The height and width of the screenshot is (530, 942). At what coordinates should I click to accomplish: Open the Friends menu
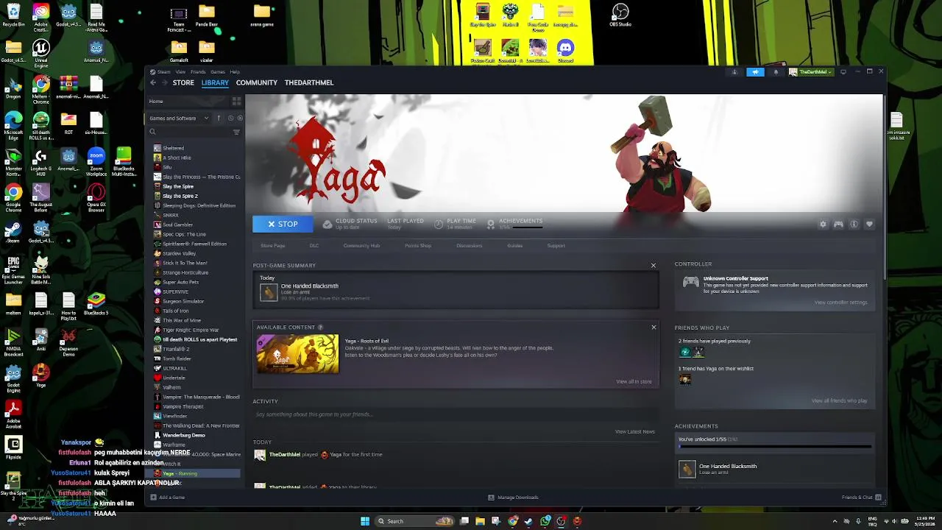198,71
